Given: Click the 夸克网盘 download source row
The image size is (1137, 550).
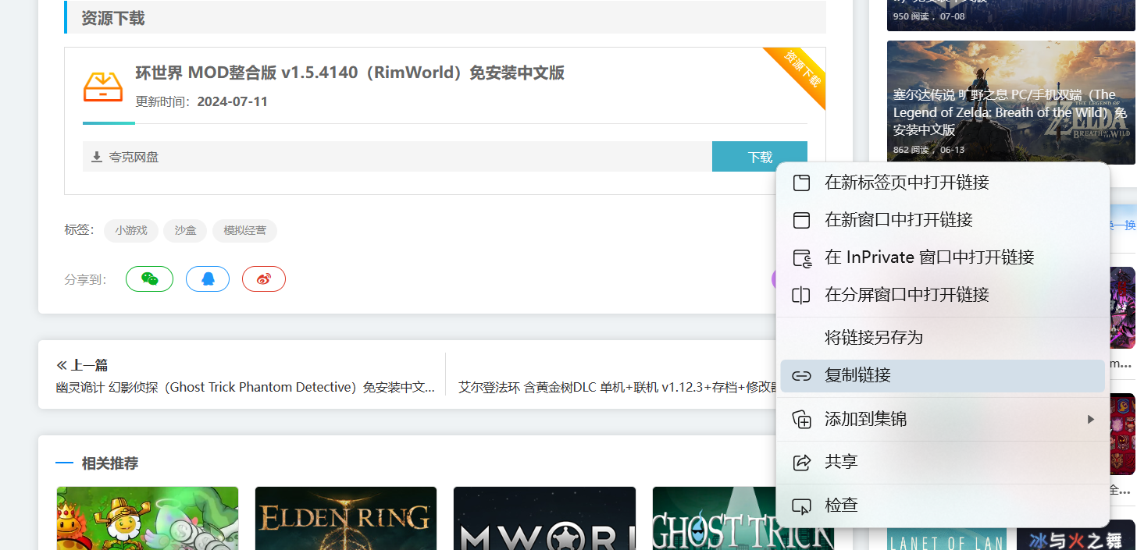Looking at the screenshot, I should point(397,157).
